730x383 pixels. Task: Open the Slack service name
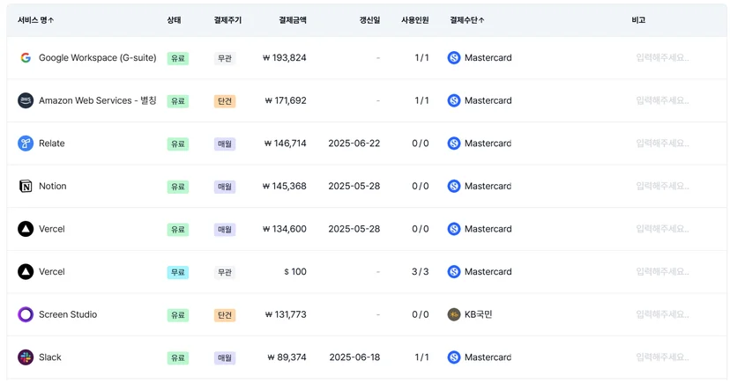[x=50, y=357]
